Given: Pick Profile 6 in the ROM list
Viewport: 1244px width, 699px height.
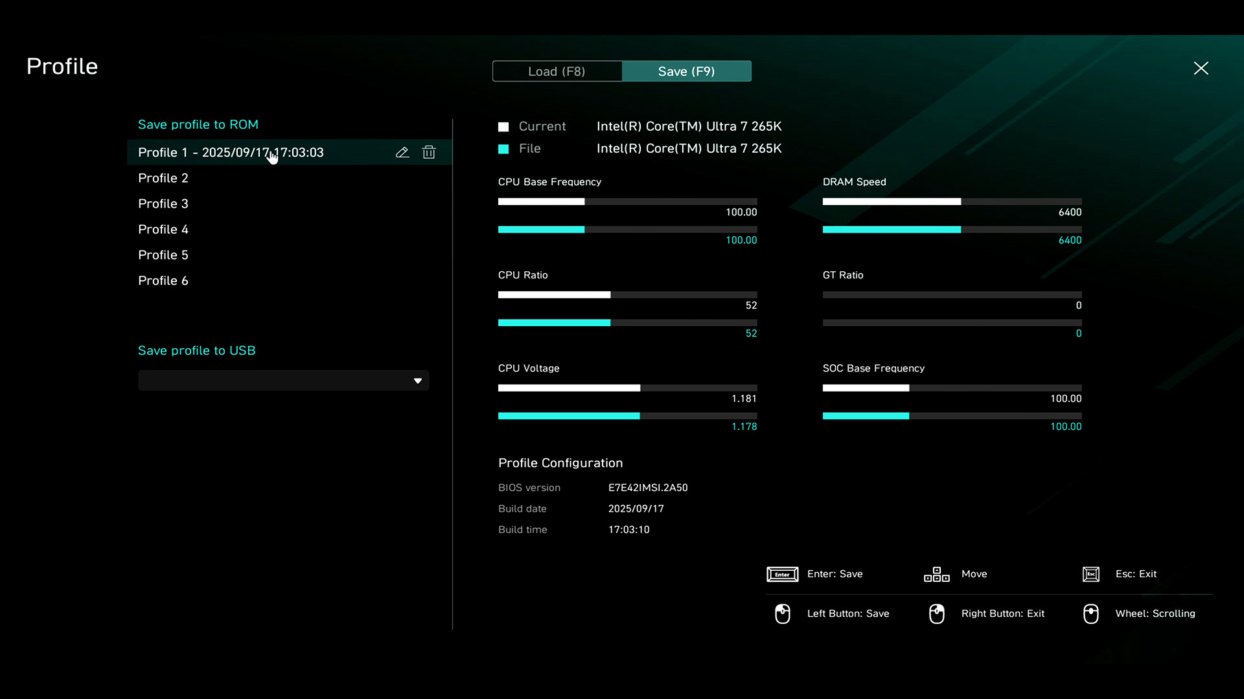Looking at the screenshot, I should [163, 281].
